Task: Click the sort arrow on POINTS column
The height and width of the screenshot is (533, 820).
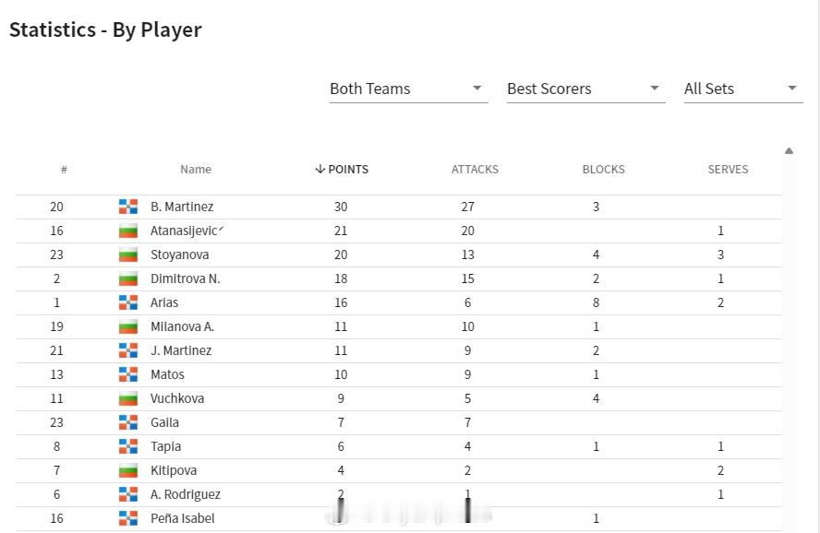Action: tap(320, 169)
